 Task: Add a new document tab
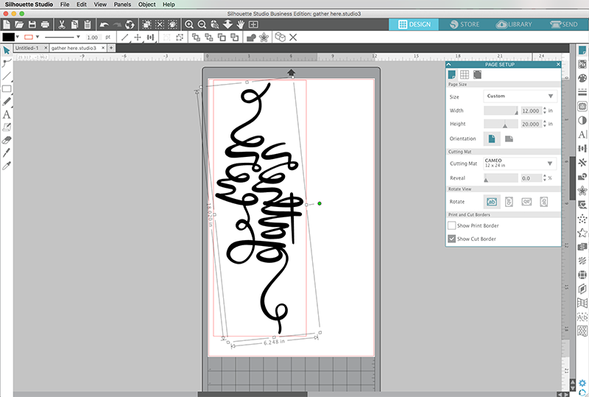tap(111, 48)
